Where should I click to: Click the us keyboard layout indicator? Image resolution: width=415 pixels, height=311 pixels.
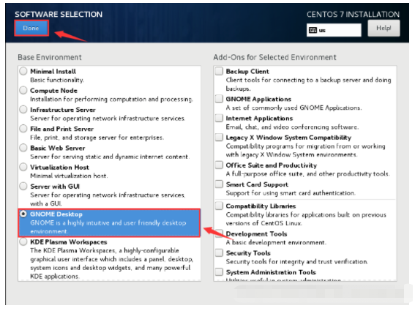tap(334, 30)
